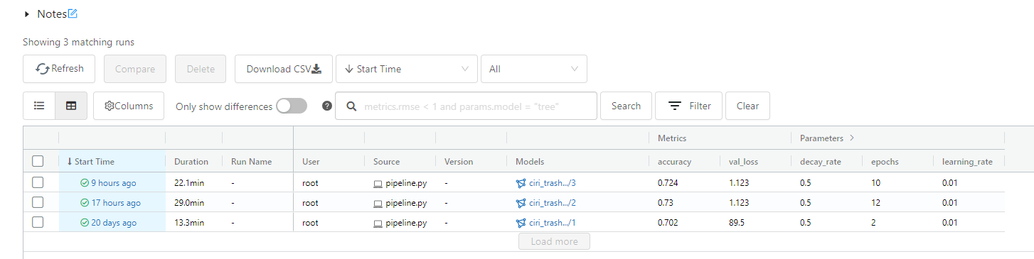Select all runs header checkbox
The width and height of the screenshot is (1034, 259).
click(x=38, y=161)
